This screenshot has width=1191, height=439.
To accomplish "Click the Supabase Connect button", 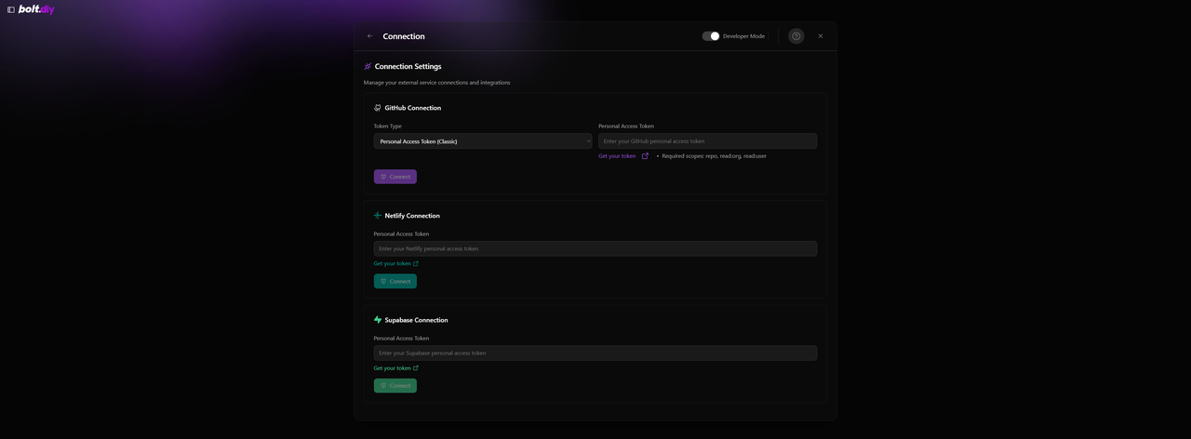I will coord(395,386).
